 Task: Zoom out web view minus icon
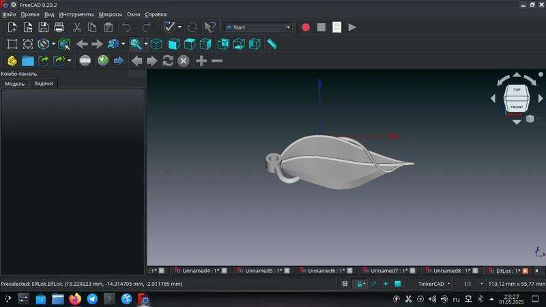point(217,61)
